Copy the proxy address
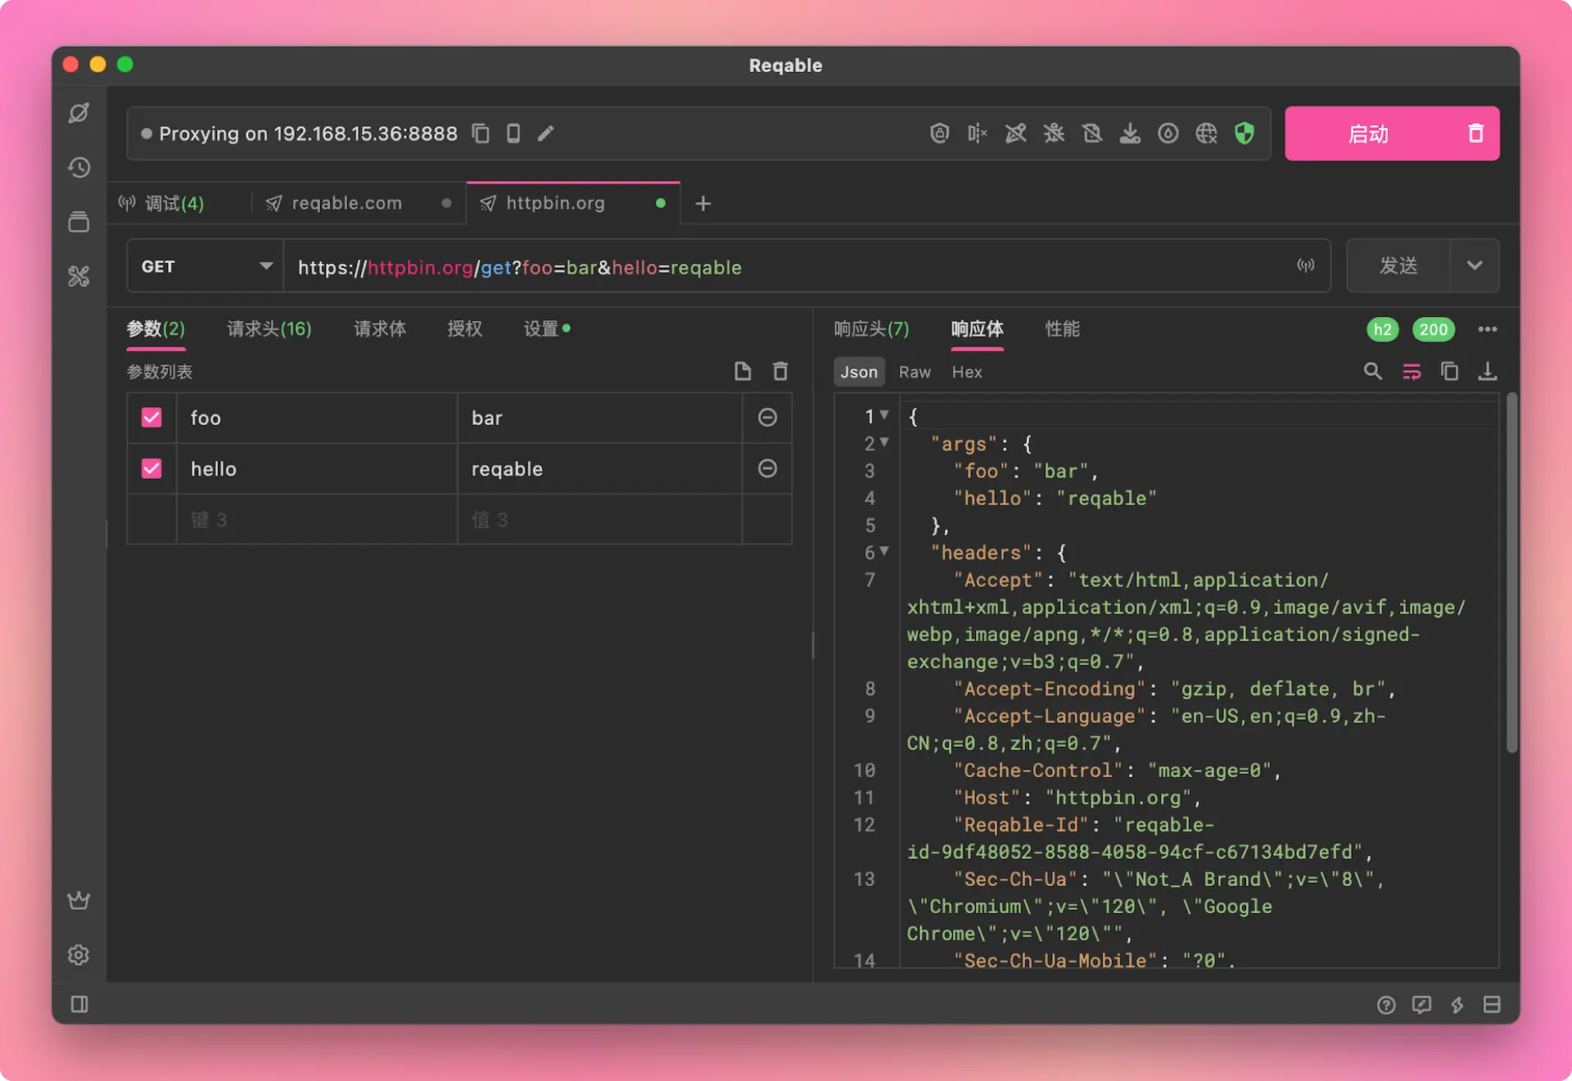The height and width of the screenshot is (1081, 1572). click(x=481, y=133)
